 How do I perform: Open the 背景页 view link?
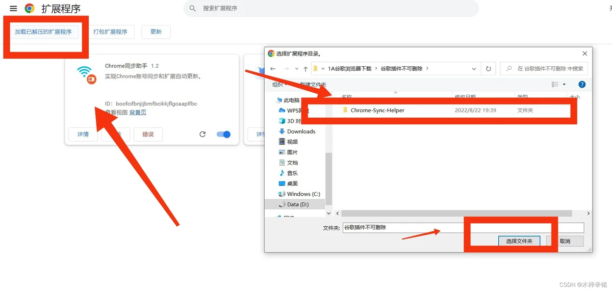click(138, 112)
